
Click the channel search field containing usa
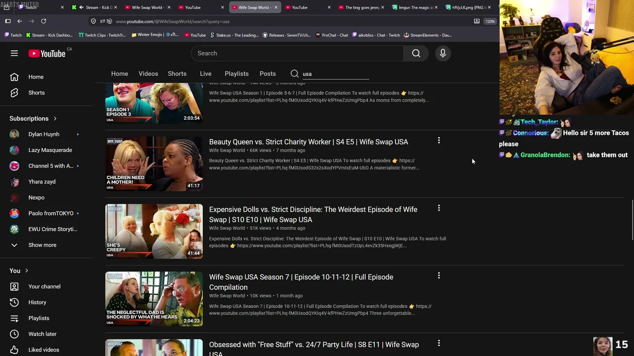(x=336, y=74)
